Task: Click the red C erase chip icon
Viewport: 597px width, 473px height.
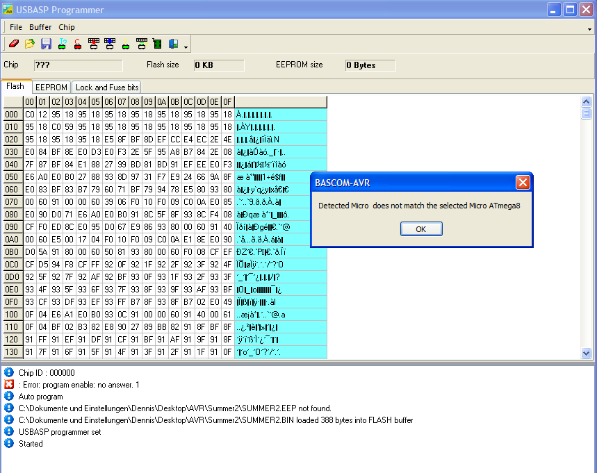Action: coord(78,44)
